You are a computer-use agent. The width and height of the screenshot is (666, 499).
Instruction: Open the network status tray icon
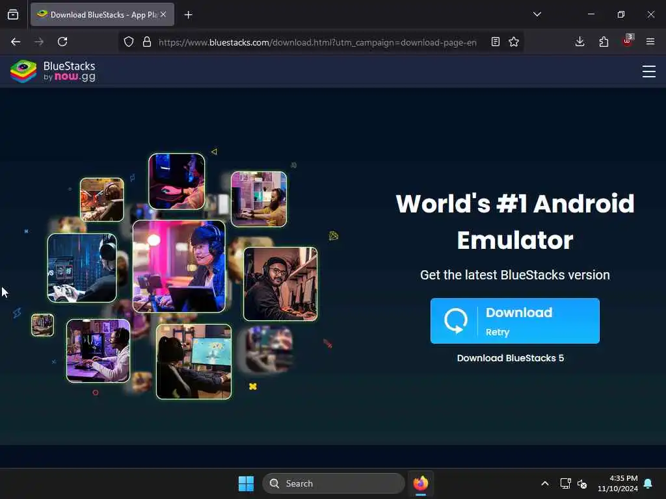(x=565, y=483)
